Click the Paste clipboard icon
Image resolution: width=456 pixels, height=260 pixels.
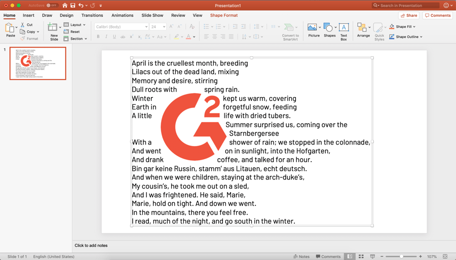click(x=10, y=28)
